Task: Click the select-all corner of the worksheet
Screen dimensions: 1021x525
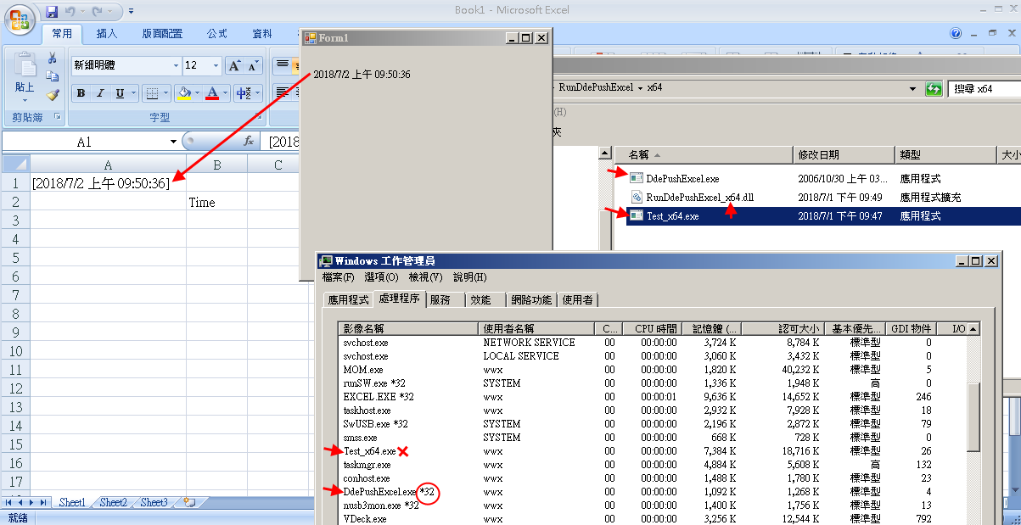Action: tap(15, 165)
